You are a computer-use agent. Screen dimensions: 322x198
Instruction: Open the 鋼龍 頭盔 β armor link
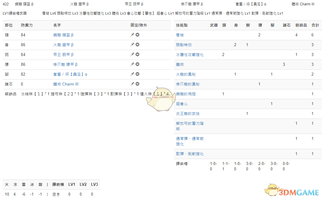(63, 35)
